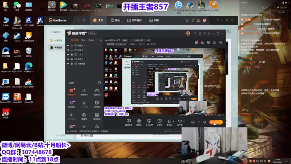Toggle visibility of 全屏 1 source
291x164 pixels.
click(x=68, y=59)
